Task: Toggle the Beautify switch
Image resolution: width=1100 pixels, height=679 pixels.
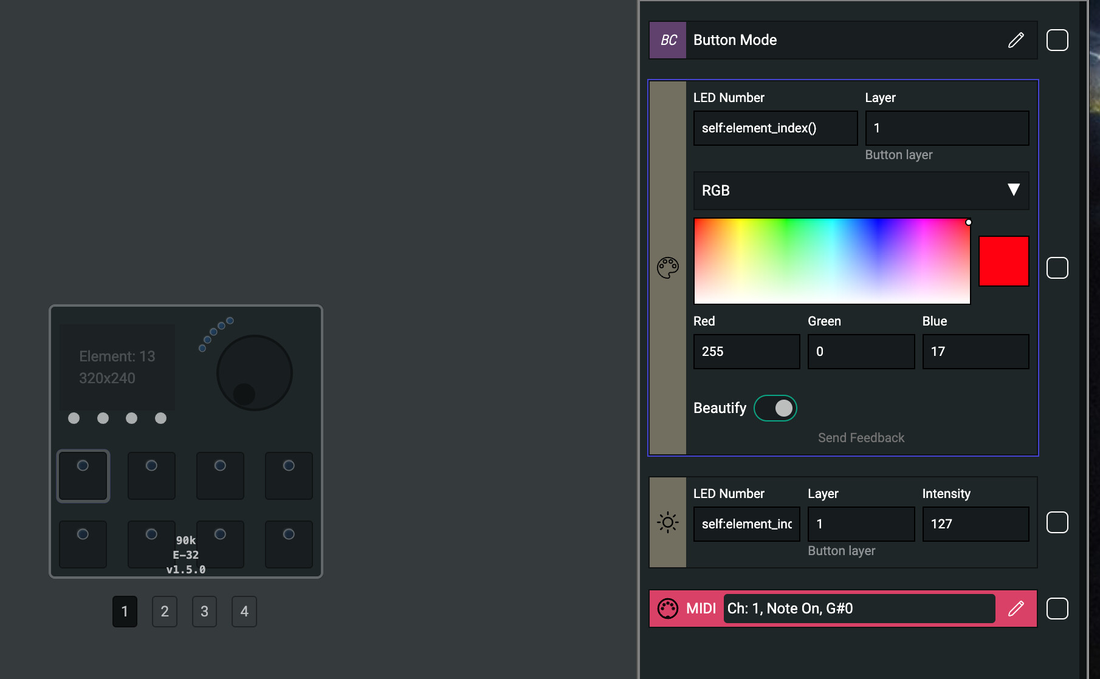Action: (775, 408)
